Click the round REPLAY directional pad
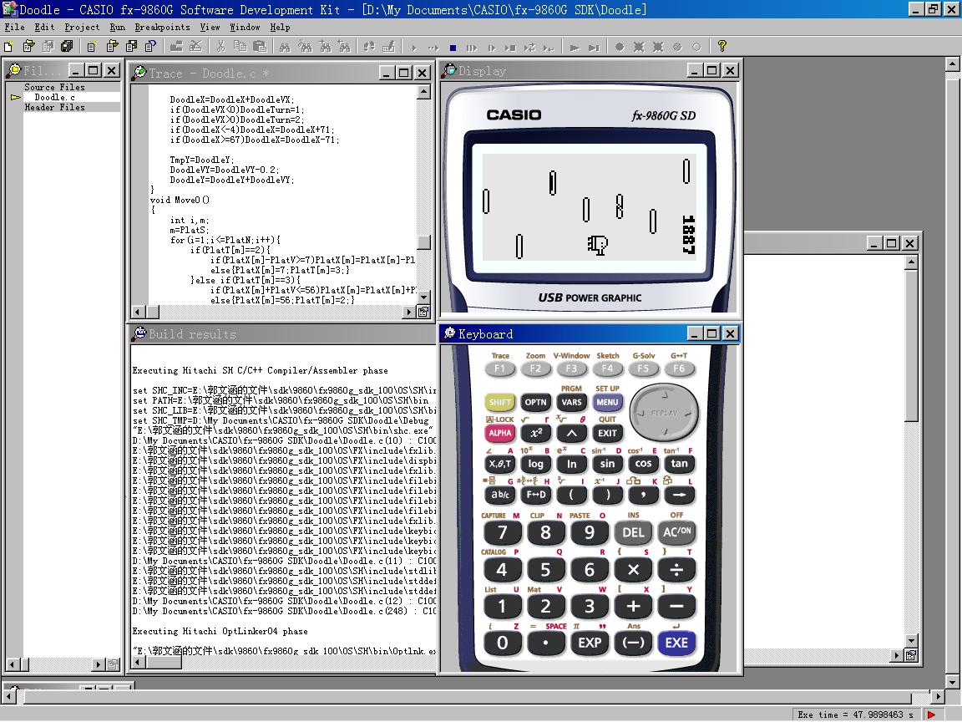The height and width of the screenshot is (722, 962). tap(665, 412)
